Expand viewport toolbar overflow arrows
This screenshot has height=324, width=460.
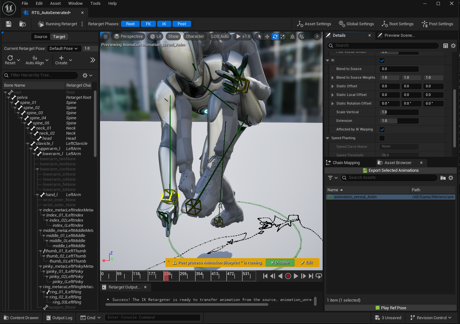(x=317, y=36)
